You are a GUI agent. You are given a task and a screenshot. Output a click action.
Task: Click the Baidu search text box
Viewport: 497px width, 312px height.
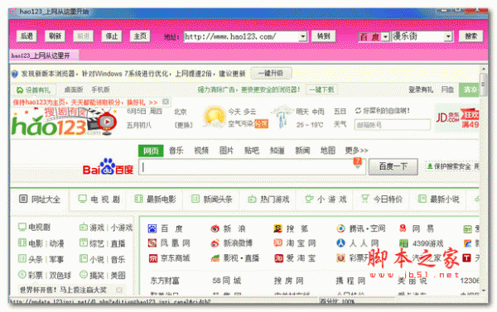(x=252, y=167)
